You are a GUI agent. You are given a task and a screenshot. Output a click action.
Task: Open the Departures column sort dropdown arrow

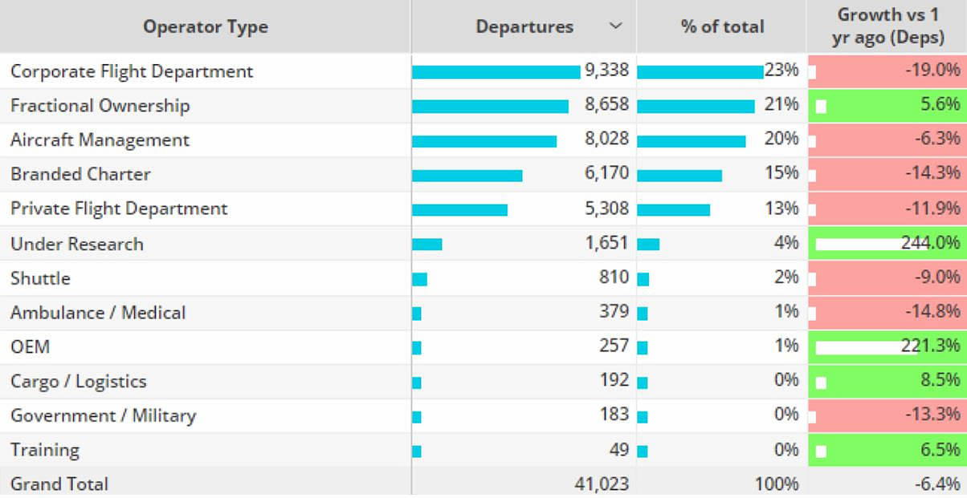tap(616, 26)
